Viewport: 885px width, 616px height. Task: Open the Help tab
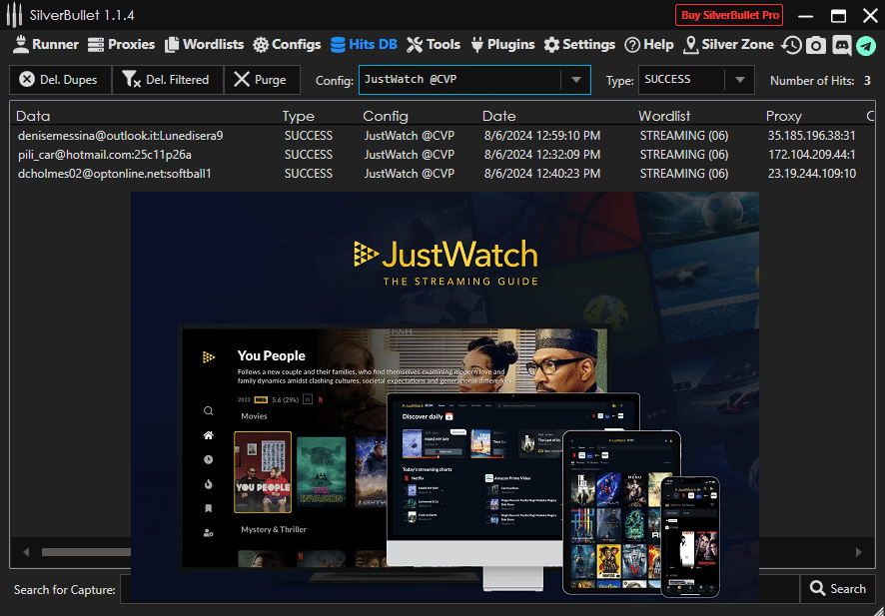pos(649,45)
